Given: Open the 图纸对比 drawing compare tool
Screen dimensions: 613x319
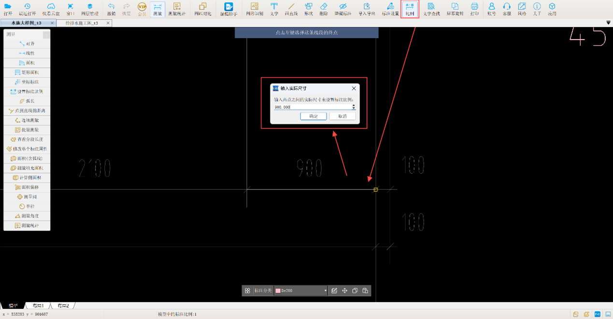Looking at the screenshot, I should (202, 9).
